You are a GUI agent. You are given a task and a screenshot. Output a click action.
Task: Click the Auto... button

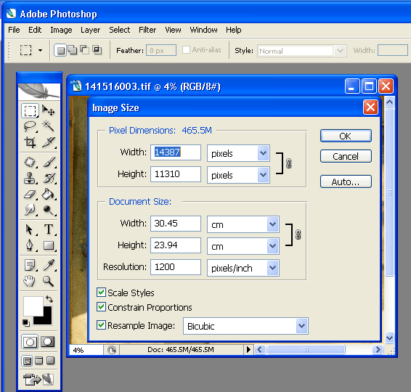[x=346, y=181]
